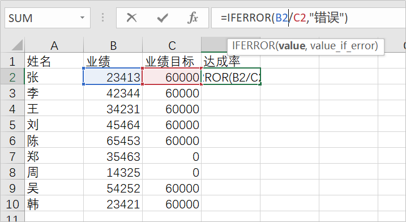
Task: Click the B2 reference in formula bar
Action: [282, 18]
